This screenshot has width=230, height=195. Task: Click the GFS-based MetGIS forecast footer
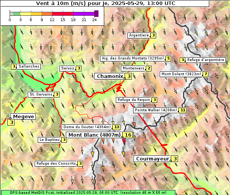click(x=88, y=193)
